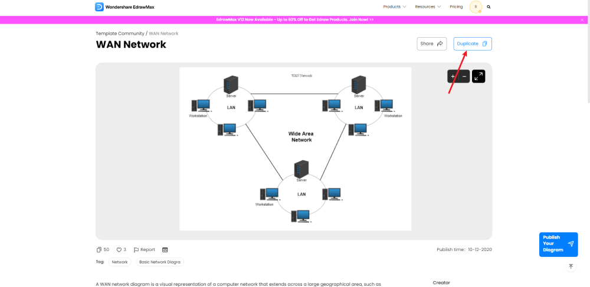Image resolution: width=590 pixels, height=287 pixels.
Task: Expand the Products dropdown menu
Action: click(395, 6)
